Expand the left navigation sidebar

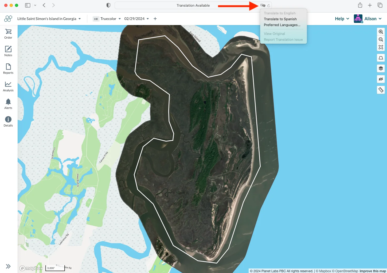pos(8,266)
